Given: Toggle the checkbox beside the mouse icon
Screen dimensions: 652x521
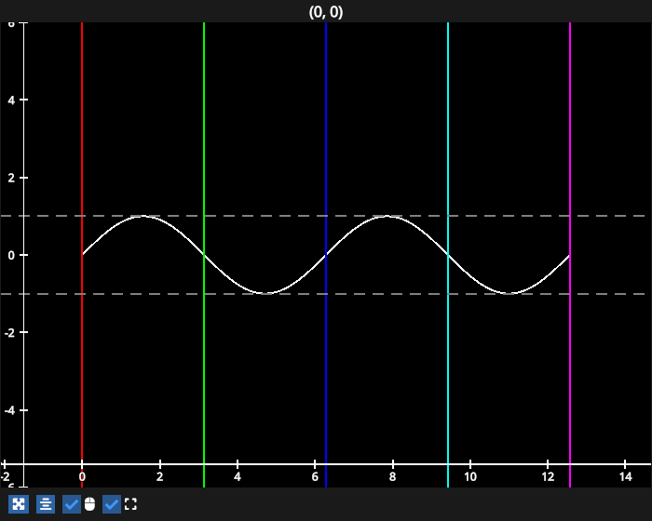Looking at the screenshot, I should (x=72, y=504).
